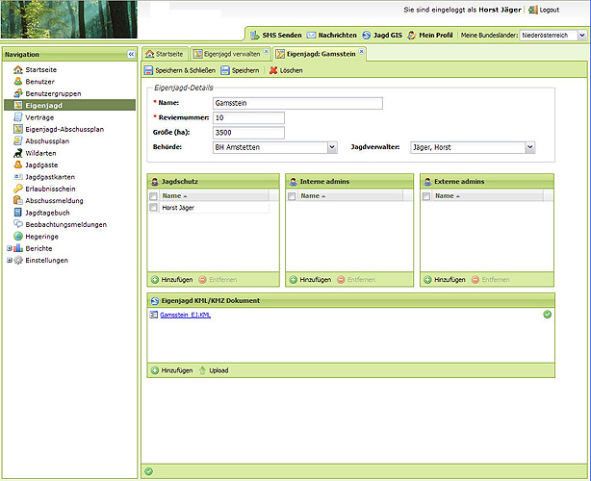Sort Jagdschutz list by Name column
This screenshot has width=591, height=481.
pyautogui.click(x=214, y=196)
